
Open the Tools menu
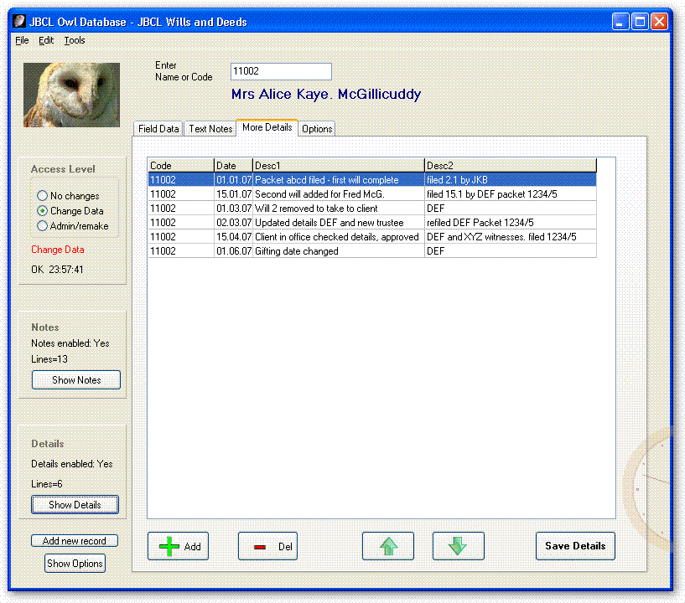point(74,39)
